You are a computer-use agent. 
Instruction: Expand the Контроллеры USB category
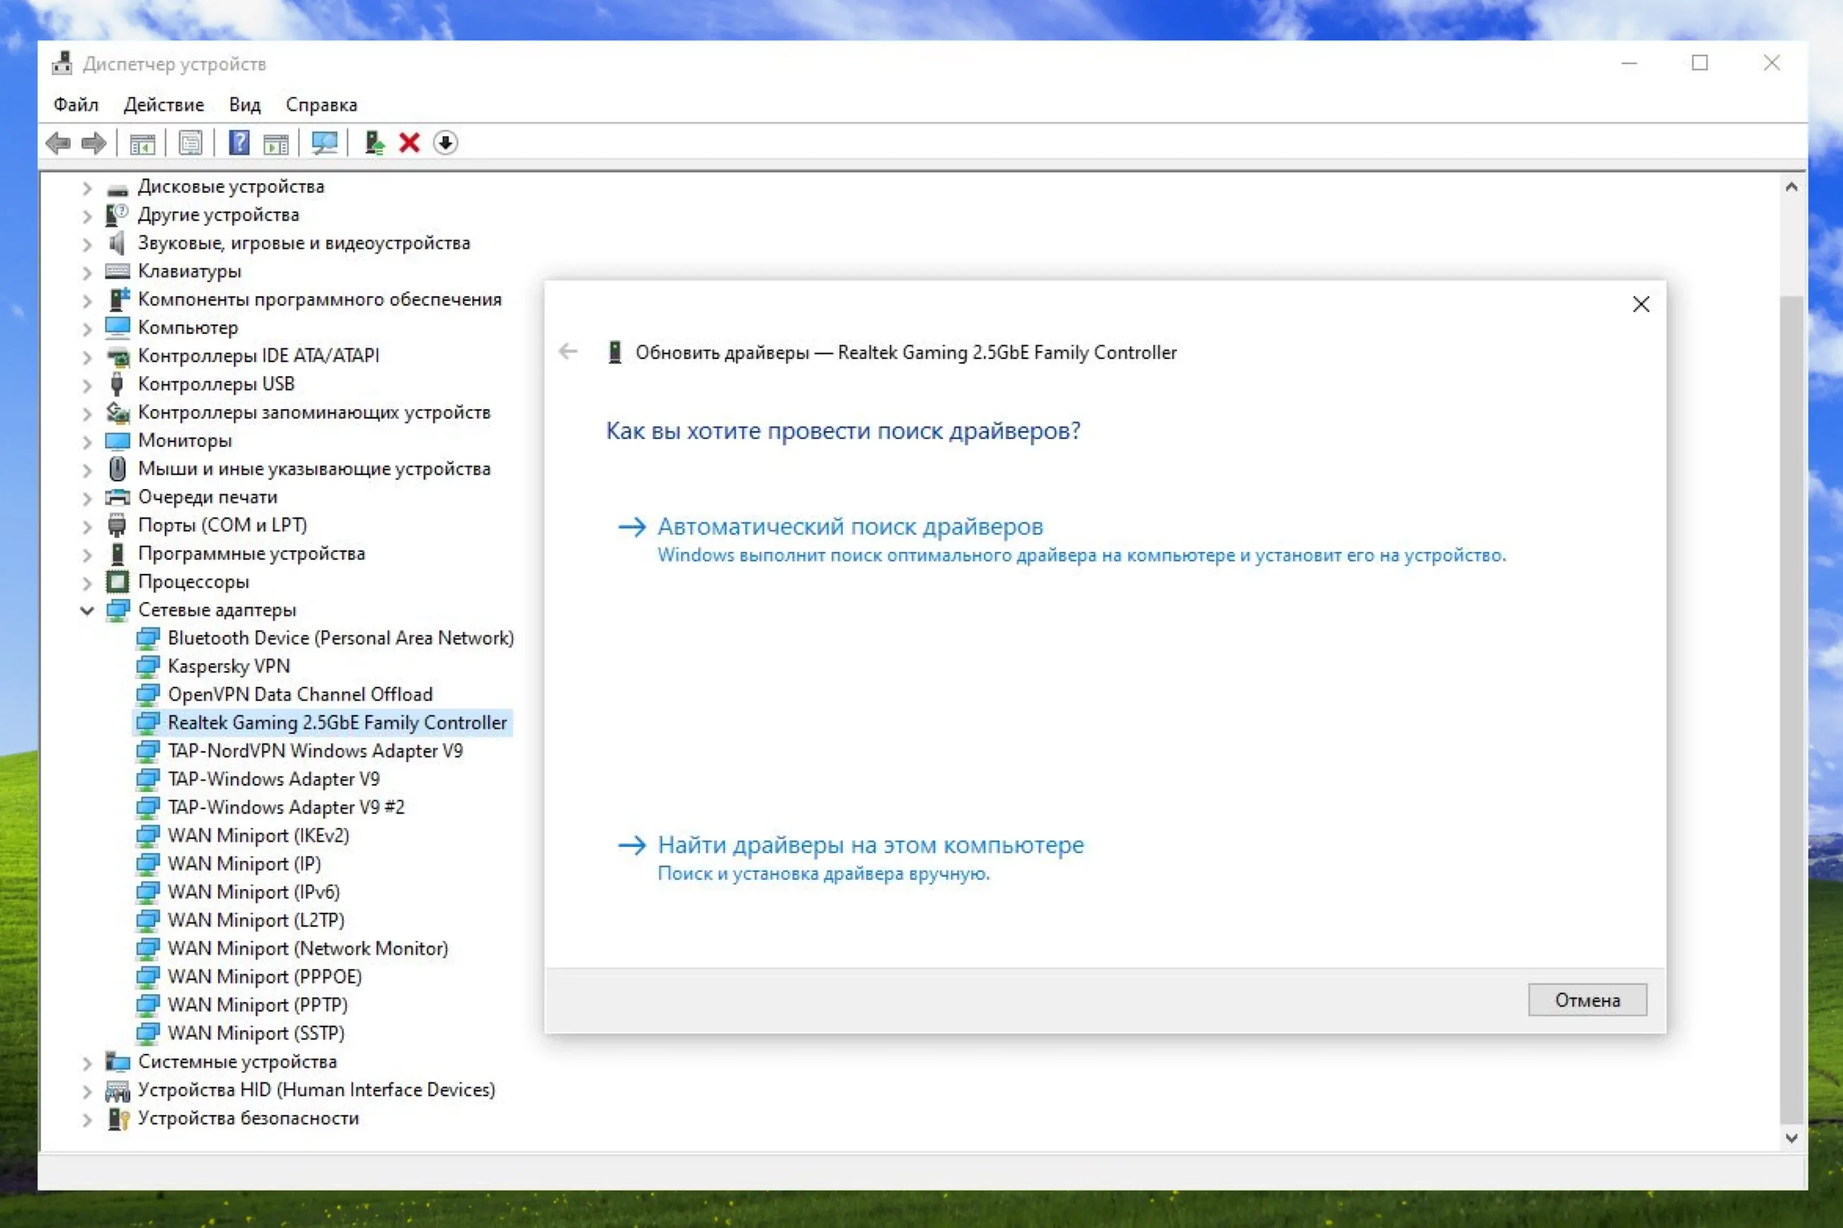(x=87, y=385)
